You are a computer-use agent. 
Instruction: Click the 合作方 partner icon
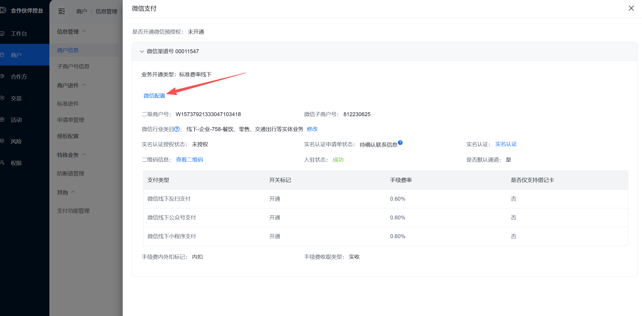pyautogui.click(x=2, y=76)
